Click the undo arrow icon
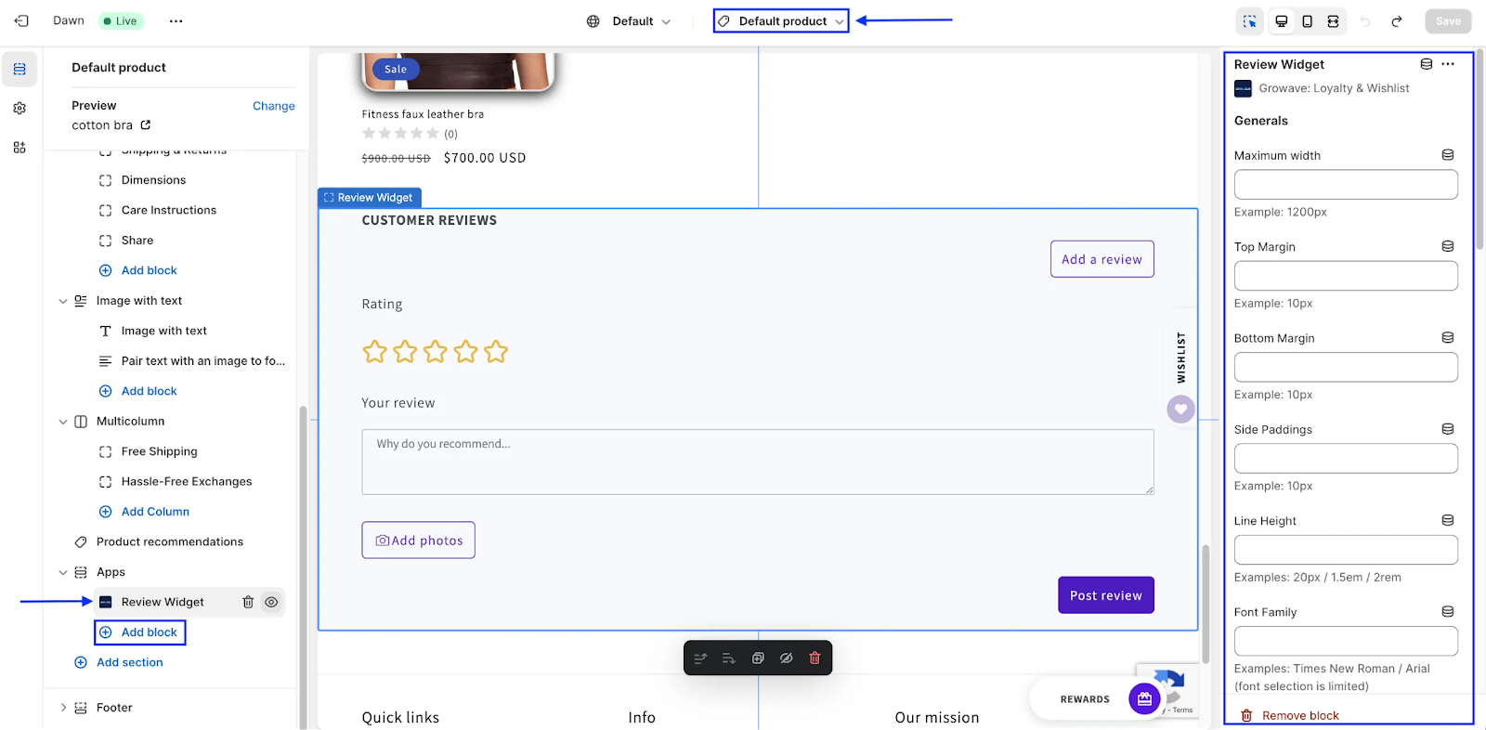Screen dimensions: 1486x730 1365,21
